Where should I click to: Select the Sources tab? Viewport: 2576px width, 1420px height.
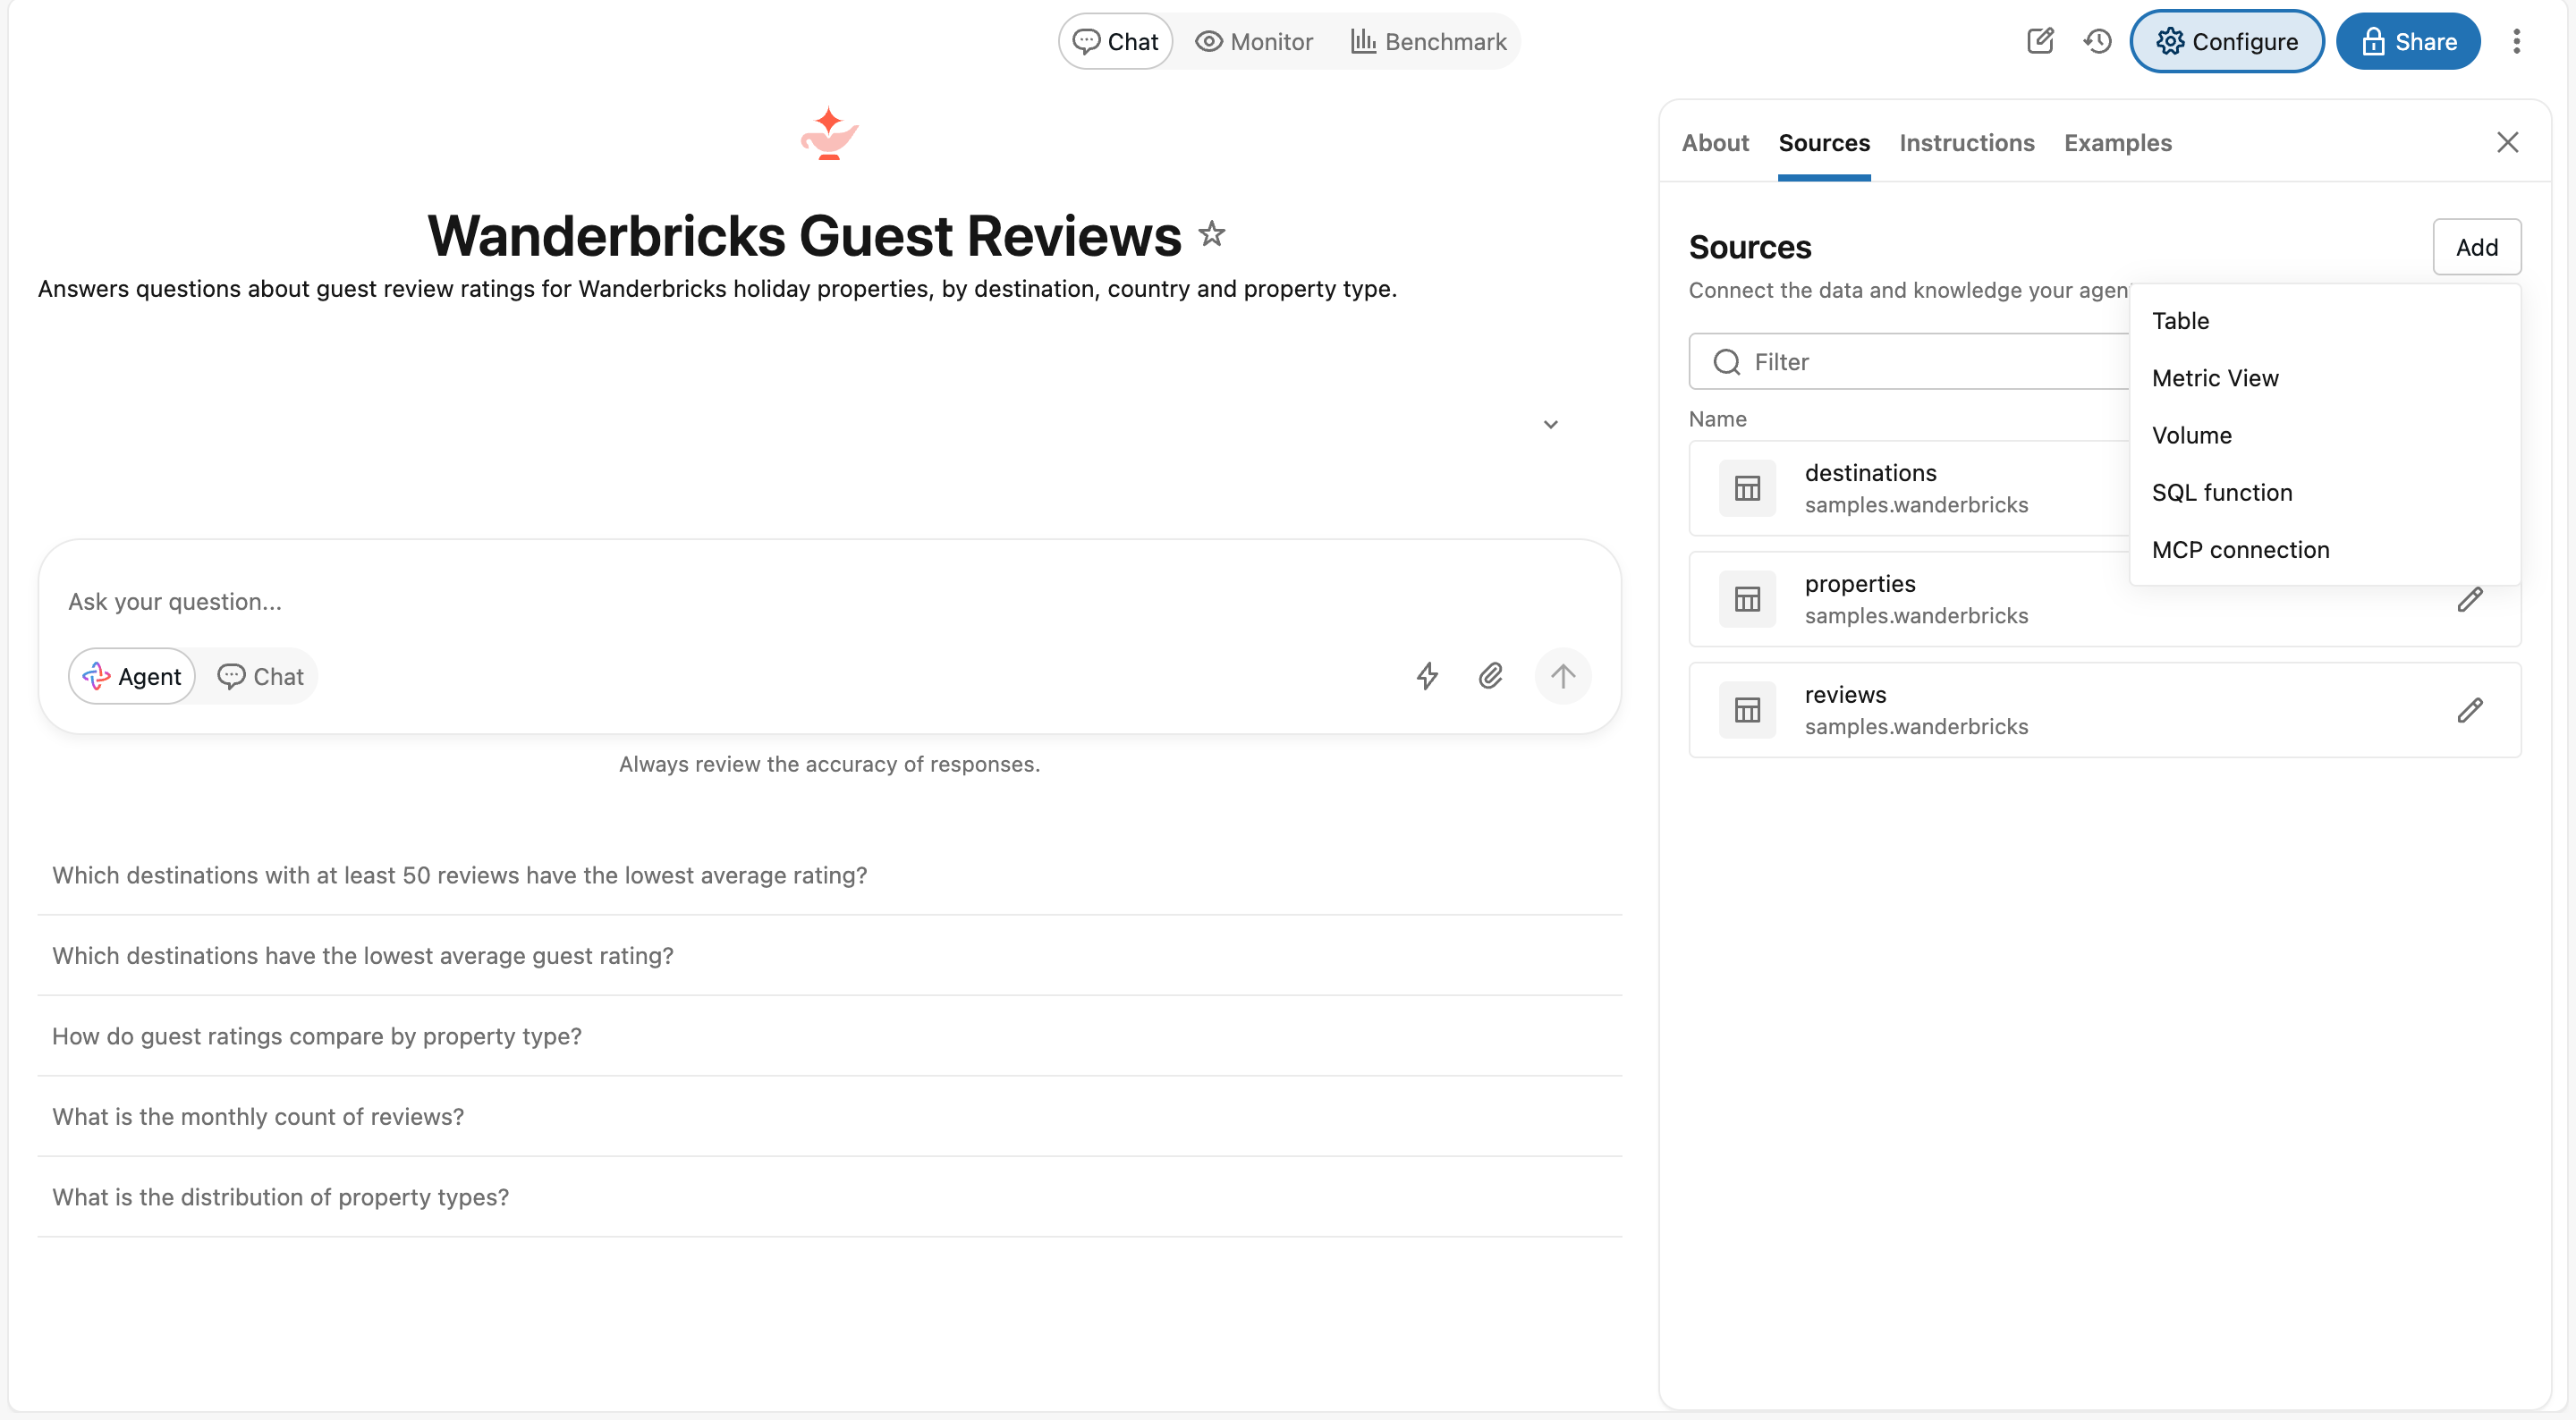pos(1823,143)
